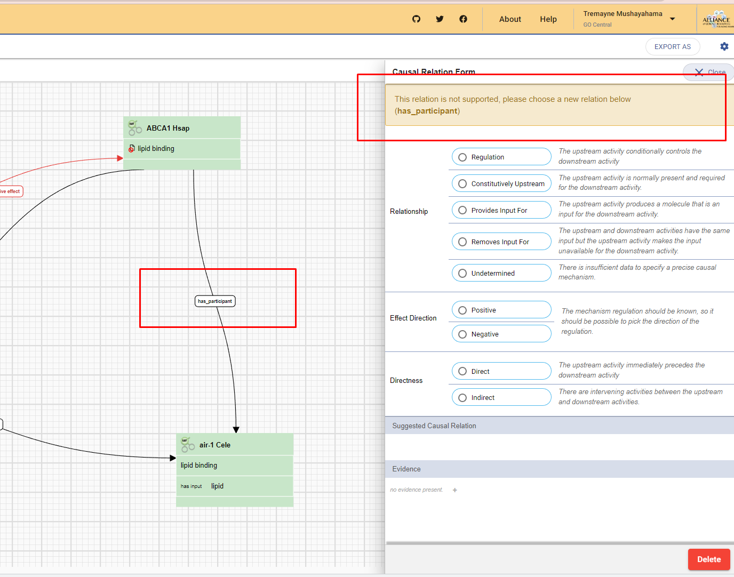Choose Positive effect direction
The width and height of the screenshot is (734, 577).
tap(462, 309)
